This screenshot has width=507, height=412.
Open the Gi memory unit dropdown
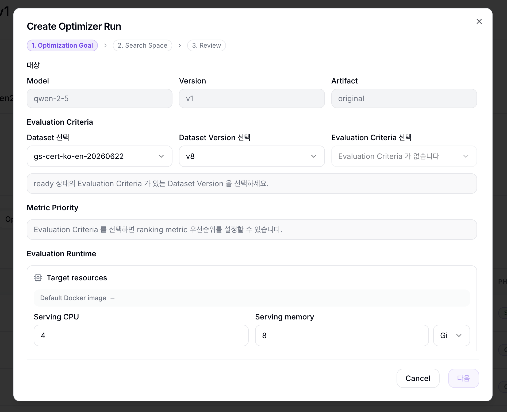coord(451,335)
